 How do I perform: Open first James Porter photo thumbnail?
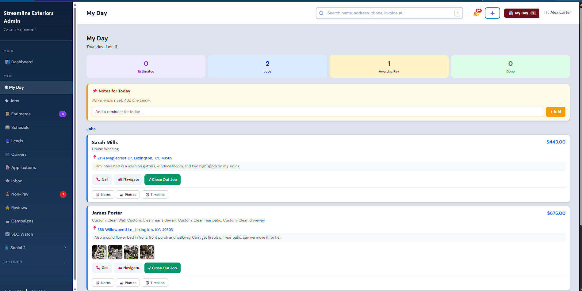point(99,252)
